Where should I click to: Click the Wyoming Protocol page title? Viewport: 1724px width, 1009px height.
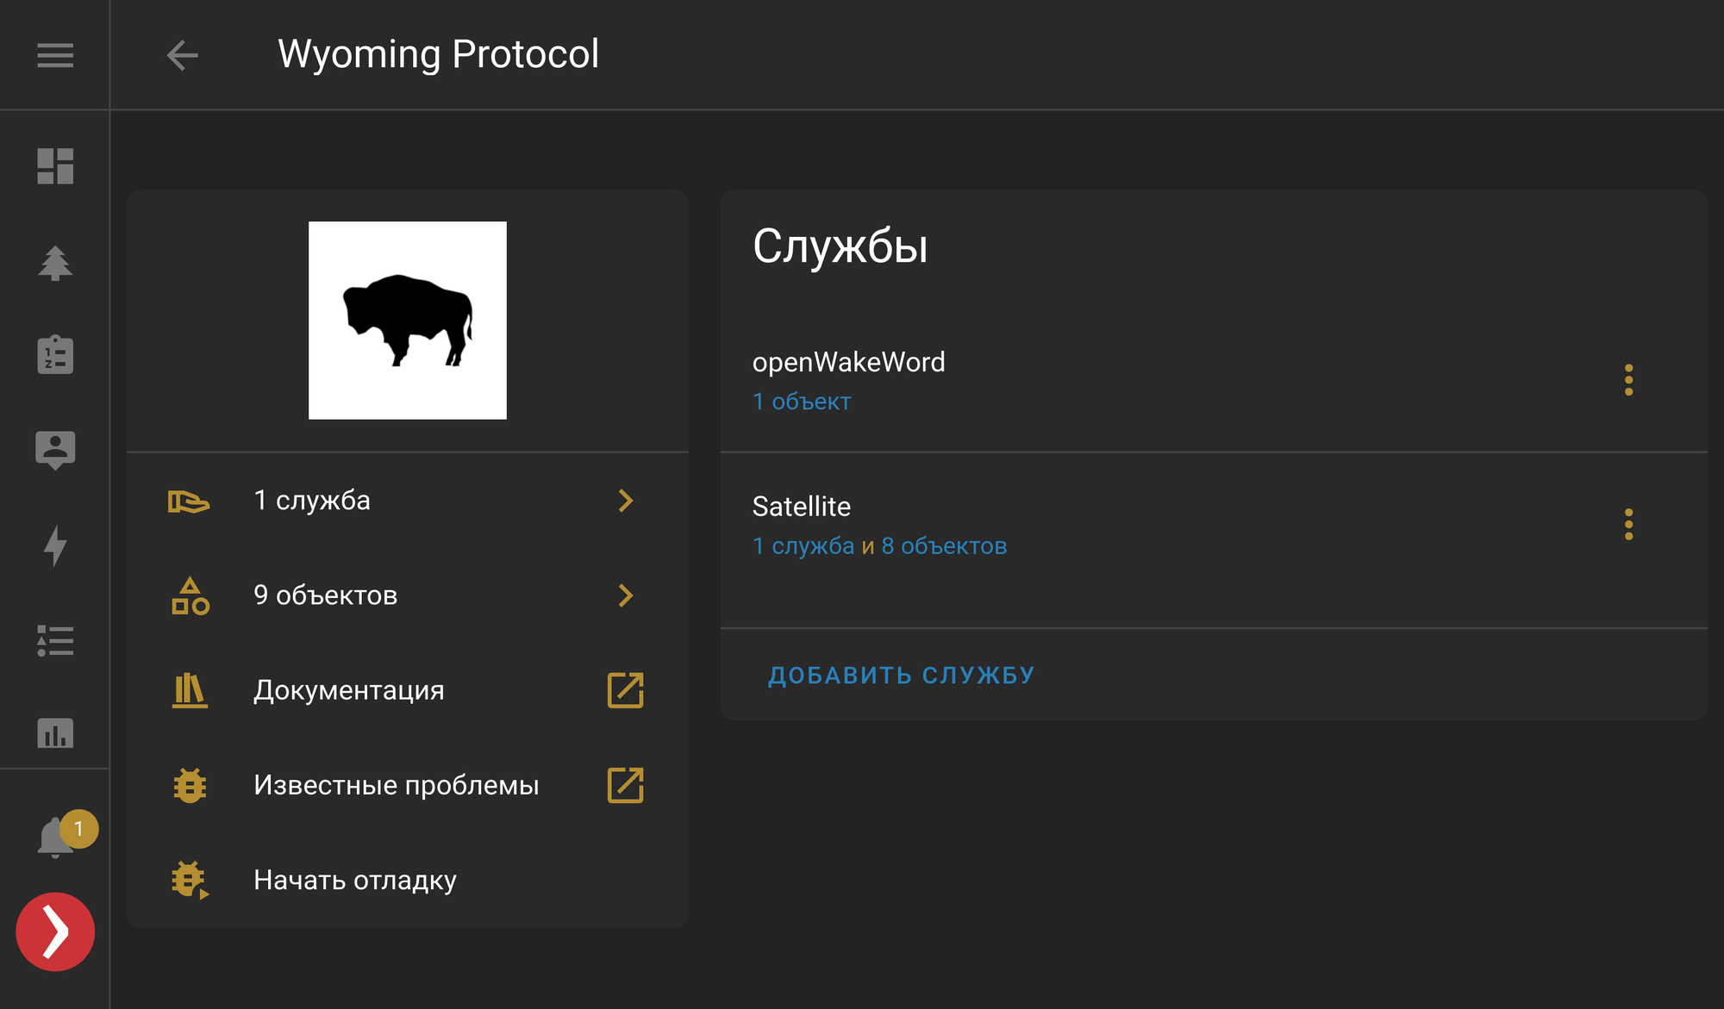[438, 54]
